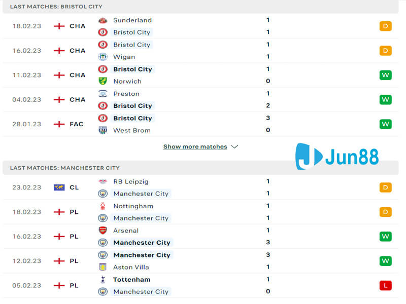Expand the Show more matches chevron

click(234, 147)
